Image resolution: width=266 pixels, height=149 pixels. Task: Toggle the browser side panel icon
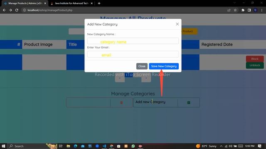coord(249,10)
